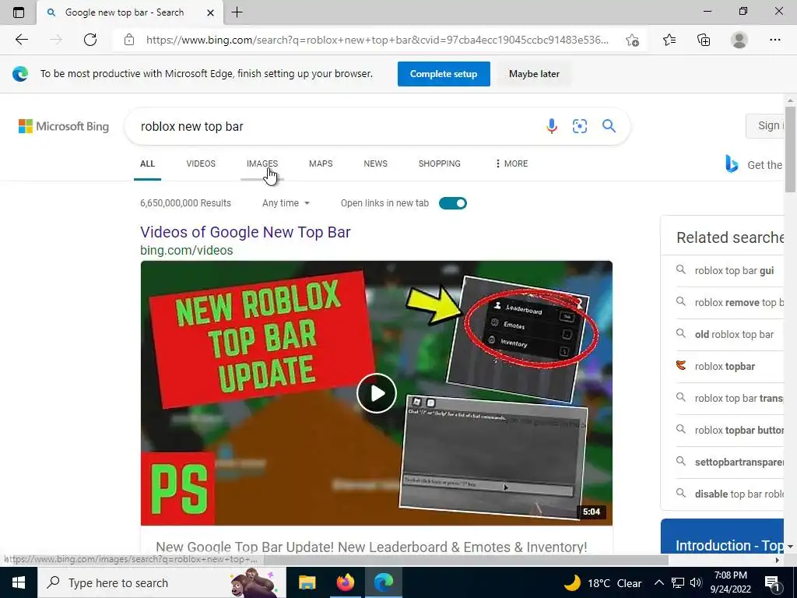Click the vertical page scrollbar thumb

point(790,149)
